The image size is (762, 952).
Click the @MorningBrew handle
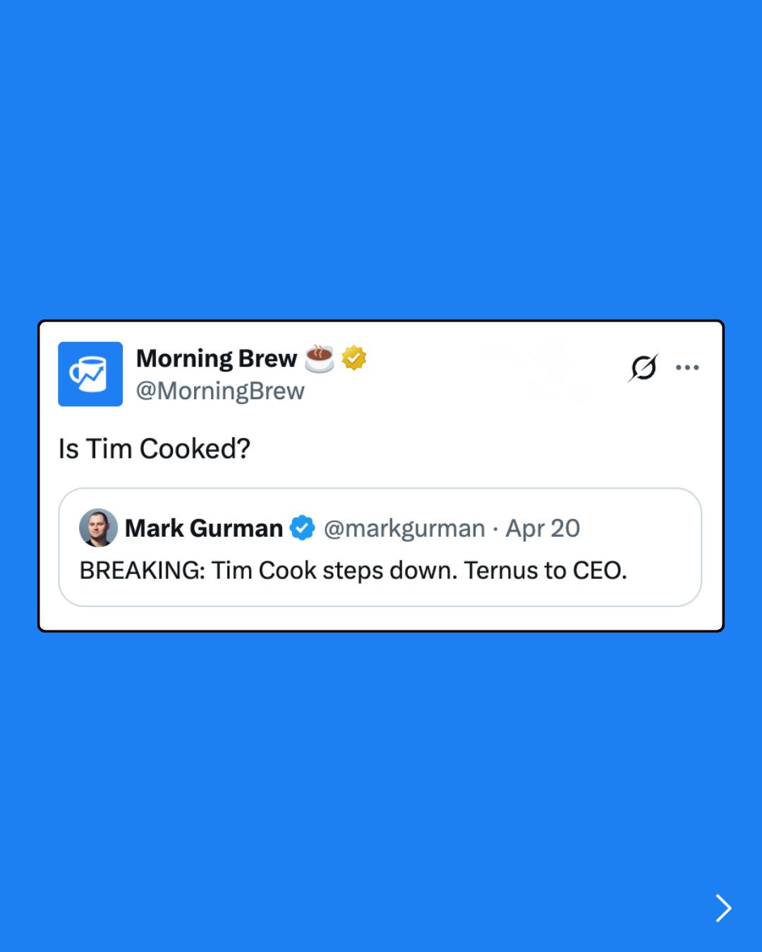pyautogui.click(x=220, y=391)
